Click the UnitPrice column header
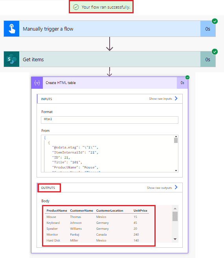Screen dimensions: 224x258 [140, 210]
